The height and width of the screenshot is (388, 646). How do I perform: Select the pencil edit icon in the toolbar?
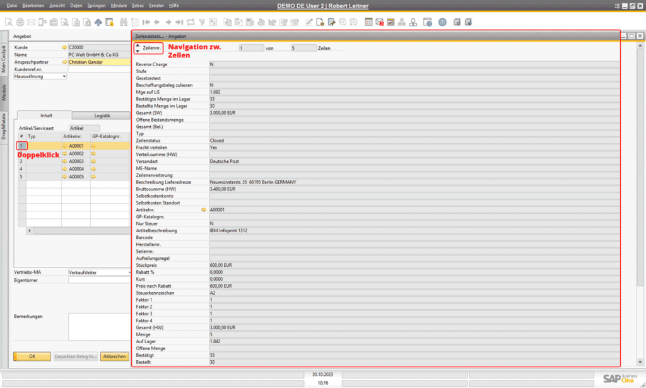[x=308, y=22]
